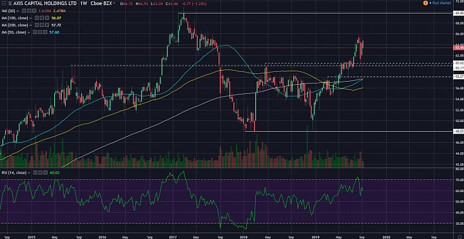464x239 pixels.
Task: Click the 1W interval label
Action: pos(84,3)
